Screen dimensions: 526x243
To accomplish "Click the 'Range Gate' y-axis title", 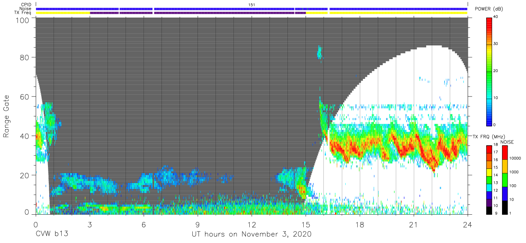I will [x=7, y=116].
